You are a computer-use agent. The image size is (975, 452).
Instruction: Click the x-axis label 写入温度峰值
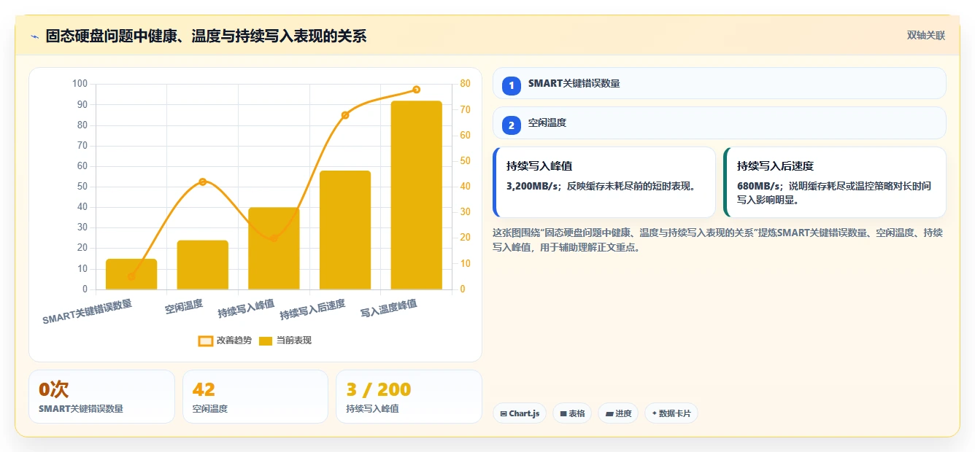[389, 309]
